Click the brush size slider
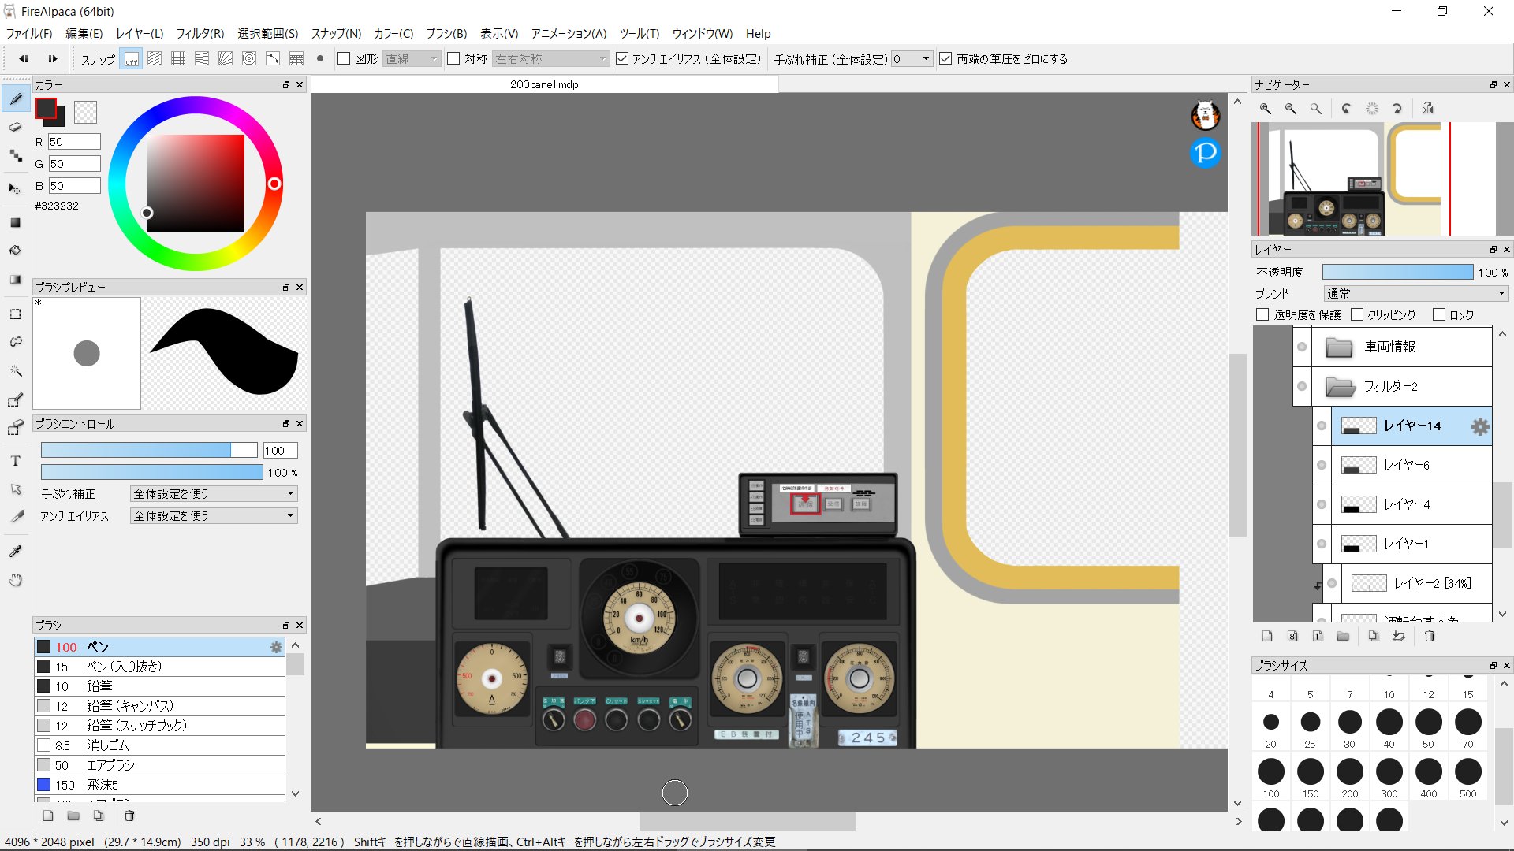 pyautogui.click(x=149, y=451)
